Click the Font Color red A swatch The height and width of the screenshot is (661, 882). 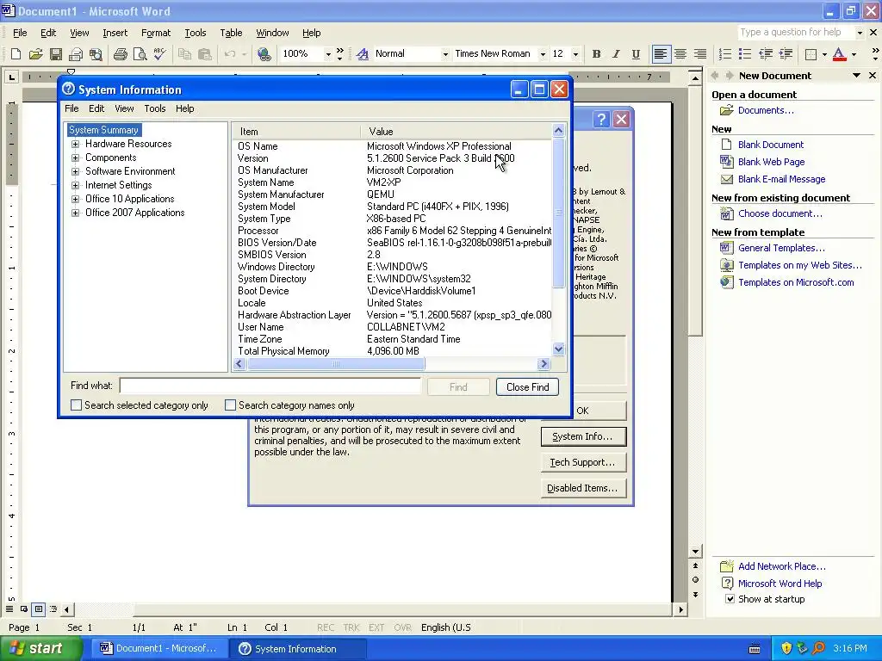839,54
